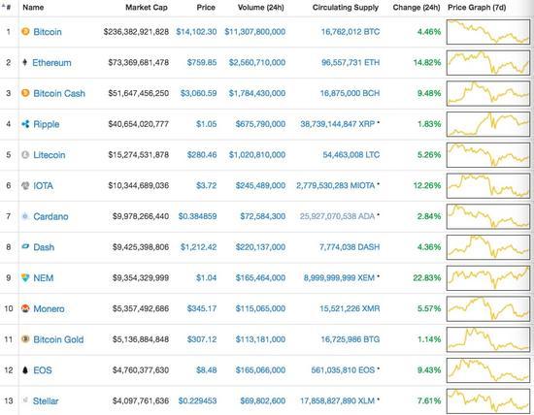
Task: Click the Litecoin logo icon
Action: point(25,155)
